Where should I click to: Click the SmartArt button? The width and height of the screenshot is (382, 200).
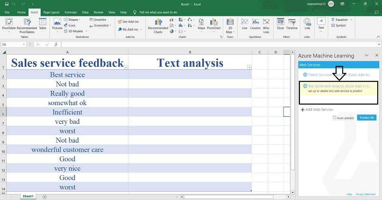pyautogui.click(x=98, y=20)
